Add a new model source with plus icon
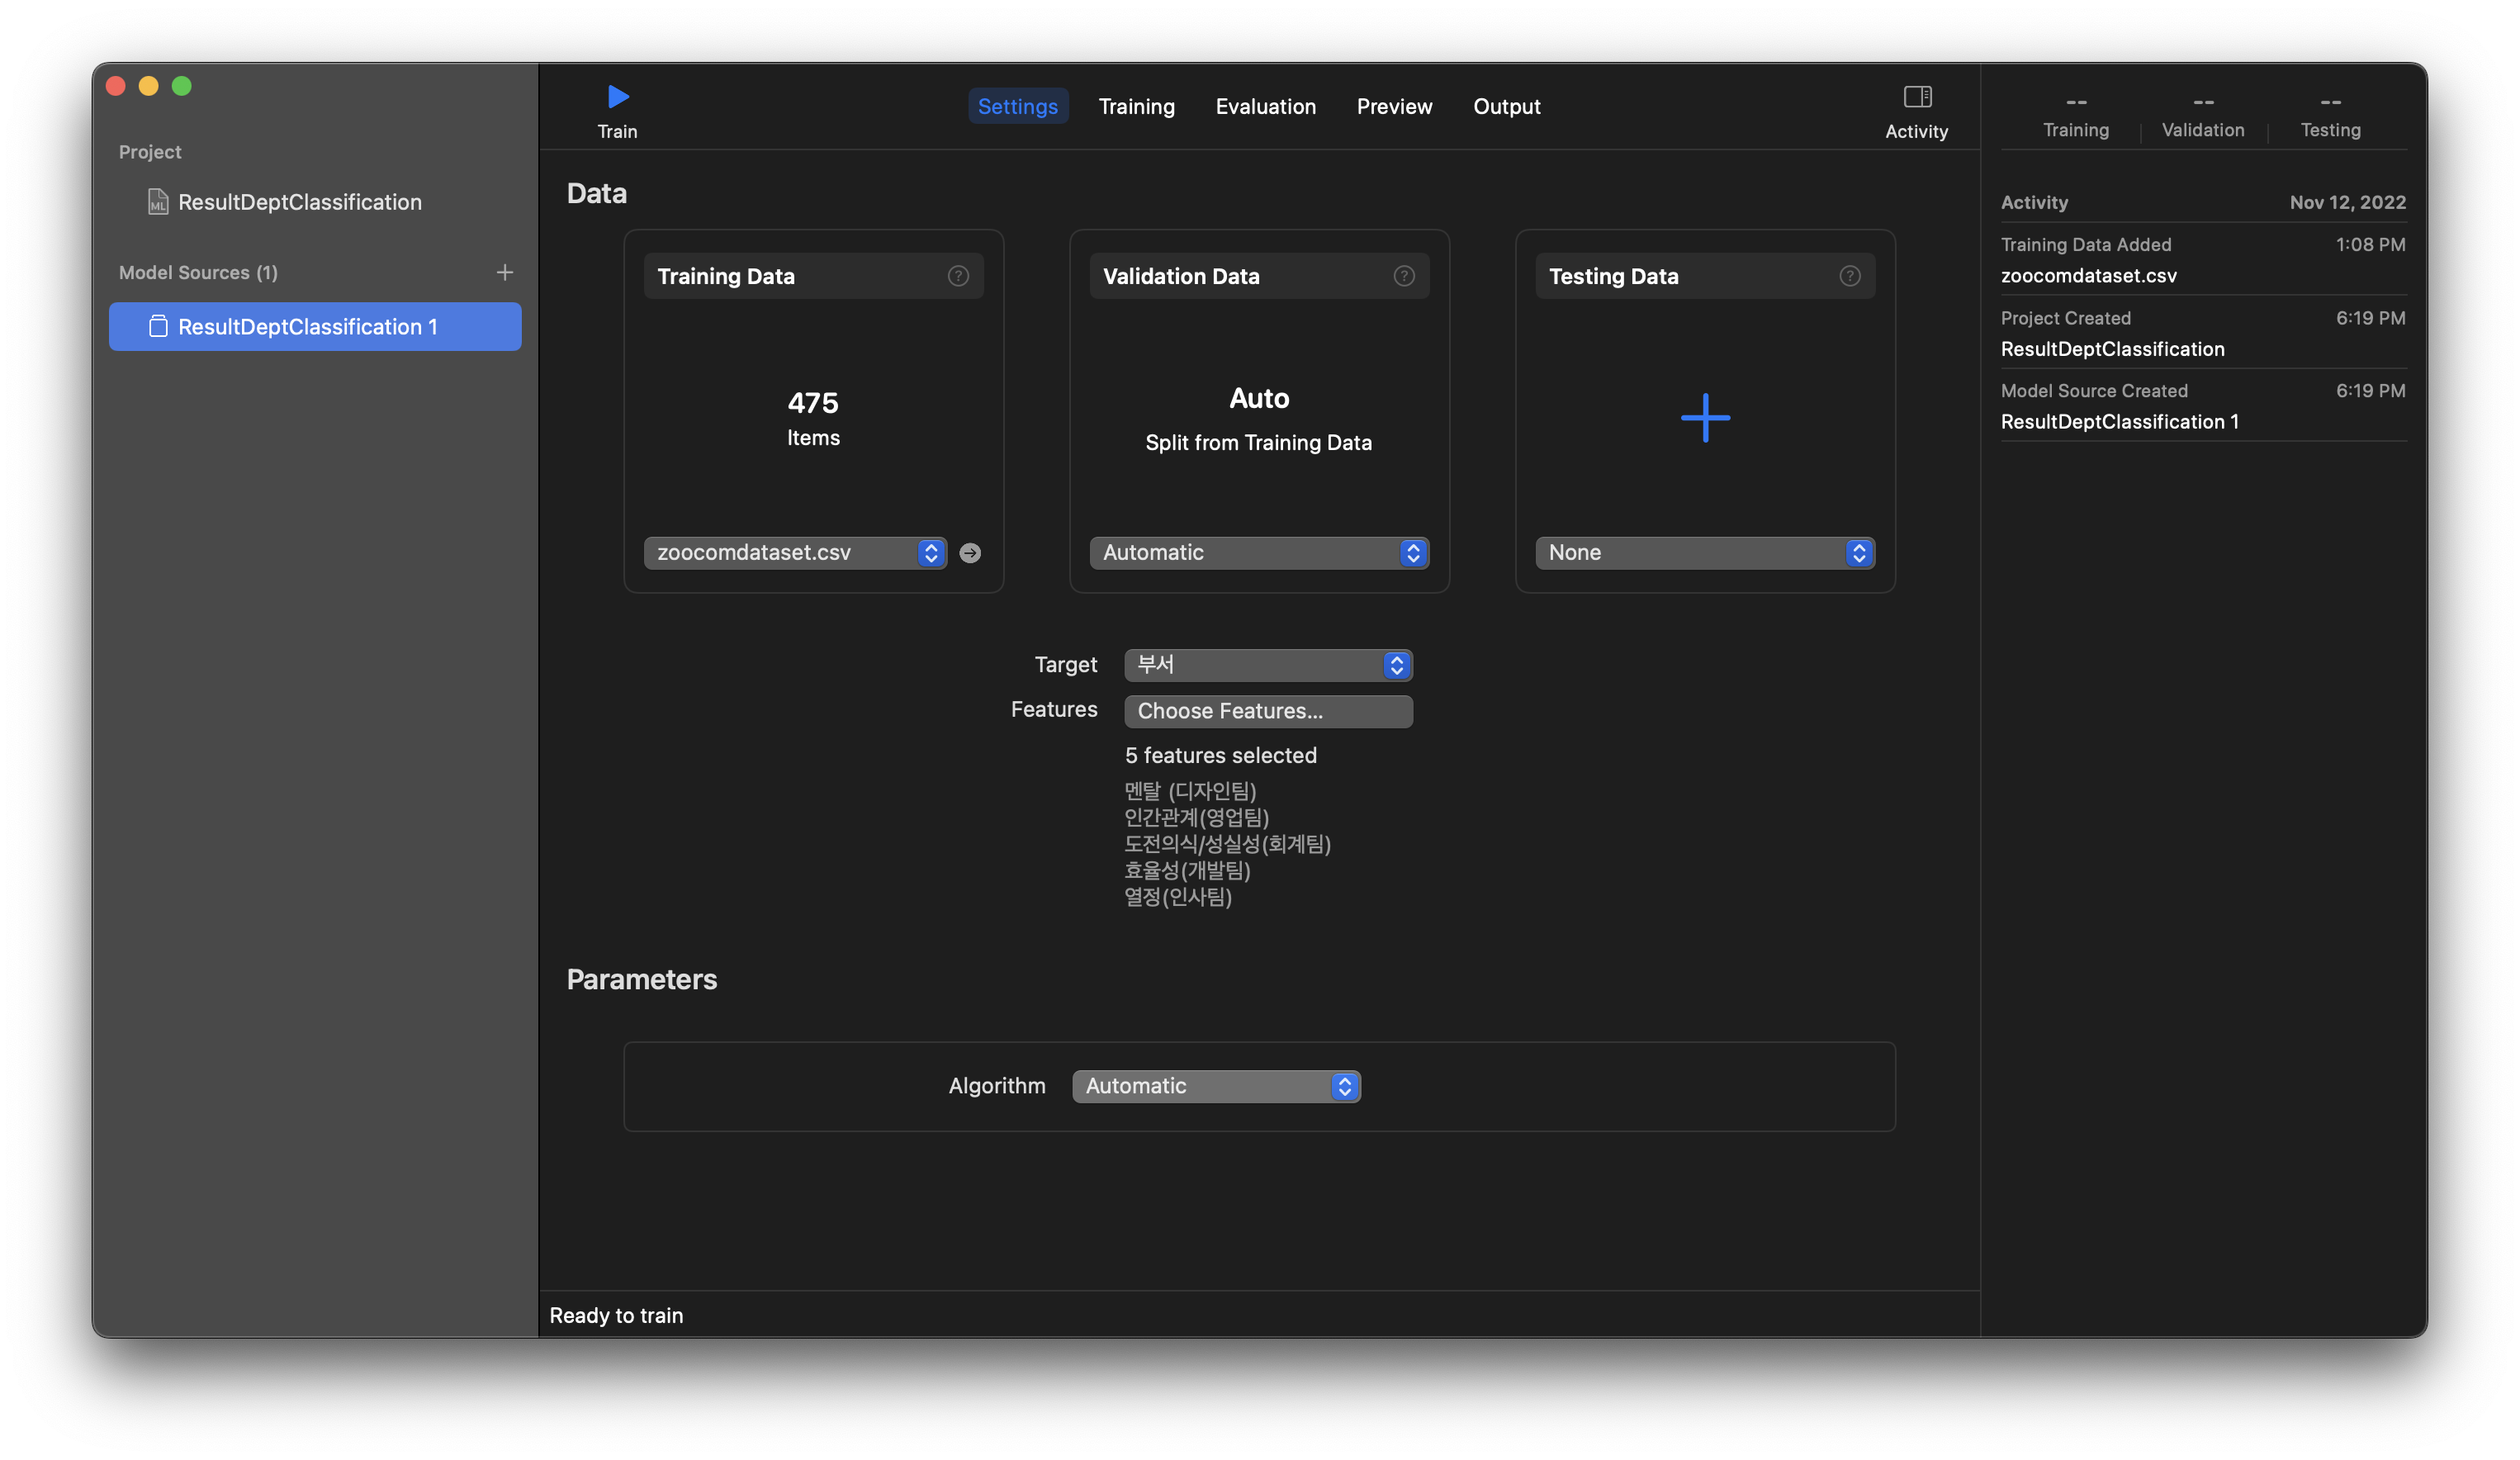This screenshot has width=2520, height=1460. (504, 272)
